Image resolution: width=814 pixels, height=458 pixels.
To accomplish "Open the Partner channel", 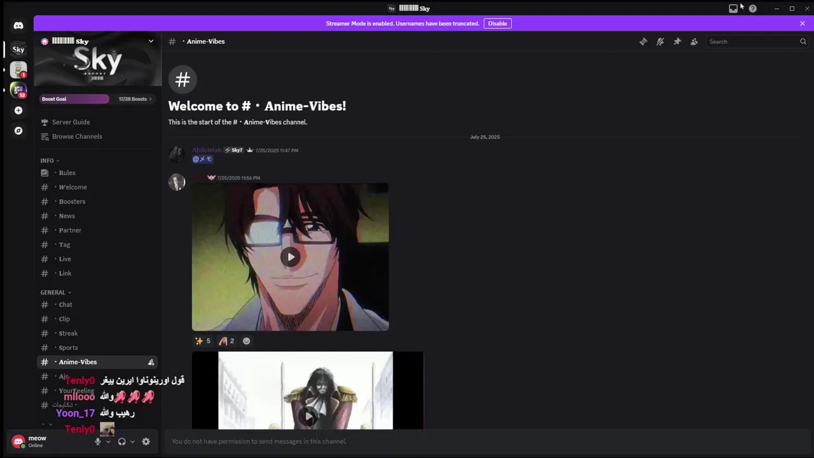I will pos(97,230).
